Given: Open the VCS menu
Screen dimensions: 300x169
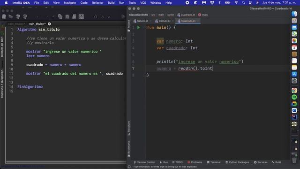Looking at the screenshot, I should pos(143,3).
